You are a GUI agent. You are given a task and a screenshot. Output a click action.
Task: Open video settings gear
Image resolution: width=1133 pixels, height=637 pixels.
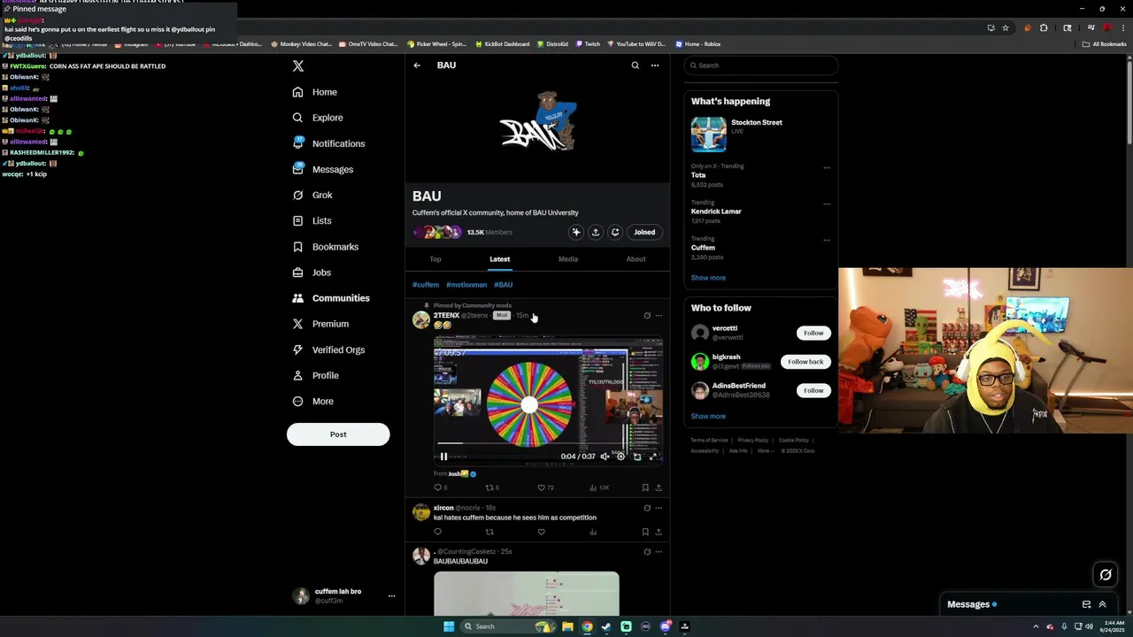point(620,457)
